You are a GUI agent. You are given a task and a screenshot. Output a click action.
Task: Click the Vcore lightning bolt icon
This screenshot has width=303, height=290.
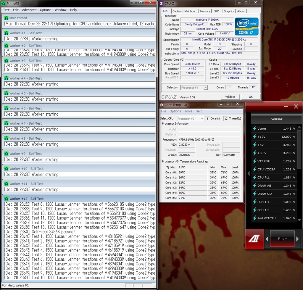pos(254,129)
